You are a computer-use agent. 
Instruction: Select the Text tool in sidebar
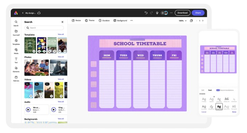tap(16, 60)
